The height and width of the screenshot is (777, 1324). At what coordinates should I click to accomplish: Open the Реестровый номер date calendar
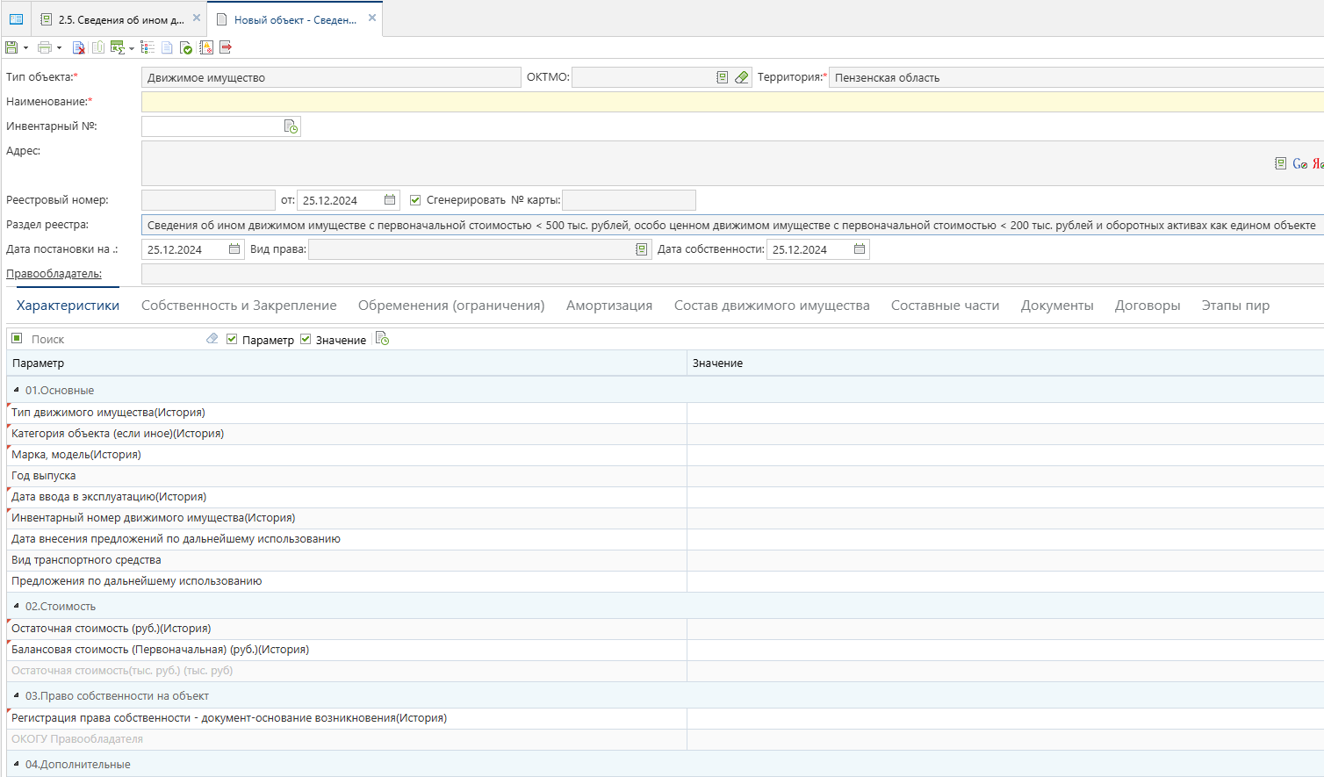pyautogui.click(x=390, y=200)
